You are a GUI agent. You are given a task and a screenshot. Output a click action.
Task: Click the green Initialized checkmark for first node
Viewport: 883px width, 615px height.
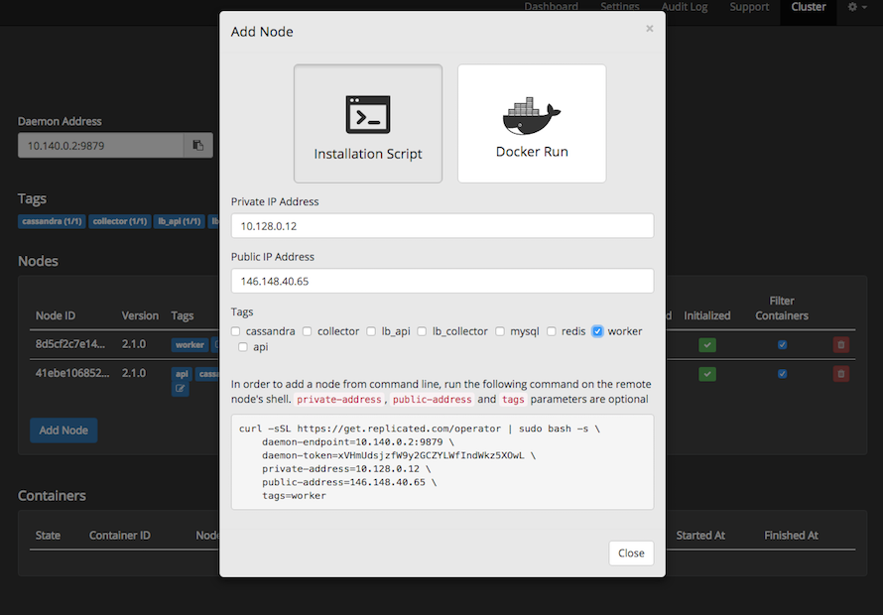(707, 344)
